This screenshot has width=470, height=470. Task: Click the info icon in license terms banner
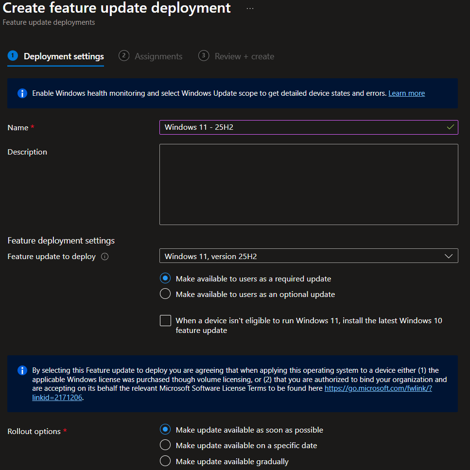click(22, 370)
